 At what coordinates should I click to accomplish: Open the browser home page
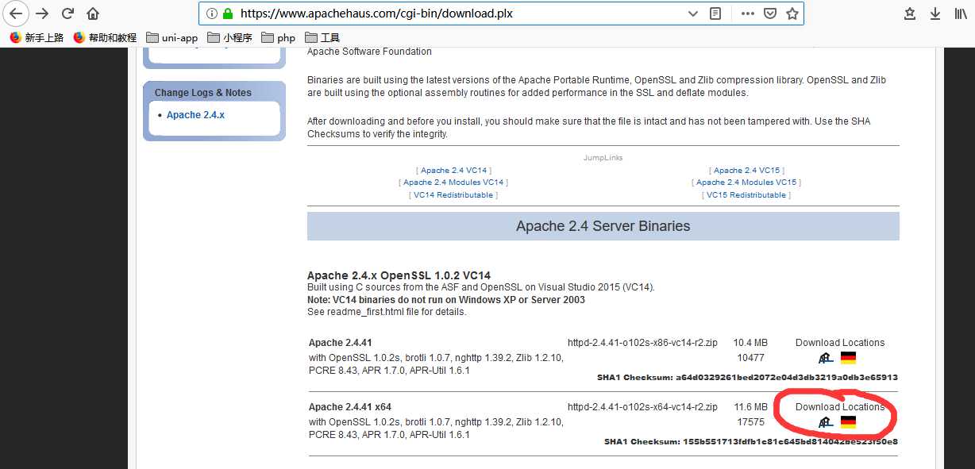tap(93, 13)
